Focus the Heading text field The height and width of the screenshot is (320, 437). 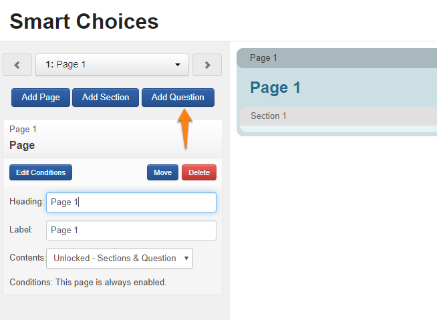point(131,202)
